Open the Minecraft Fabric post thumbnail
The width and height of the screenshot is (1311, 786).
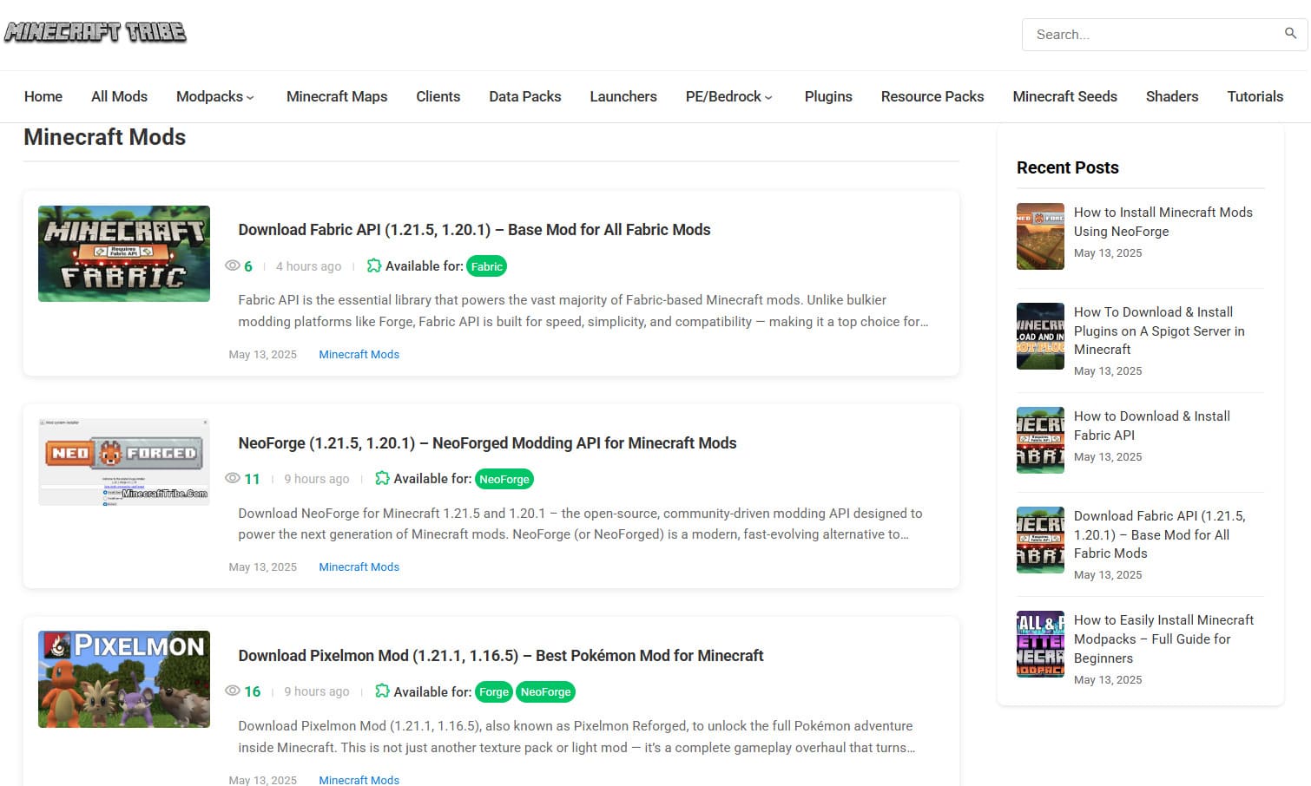click(x=124, y=253)
